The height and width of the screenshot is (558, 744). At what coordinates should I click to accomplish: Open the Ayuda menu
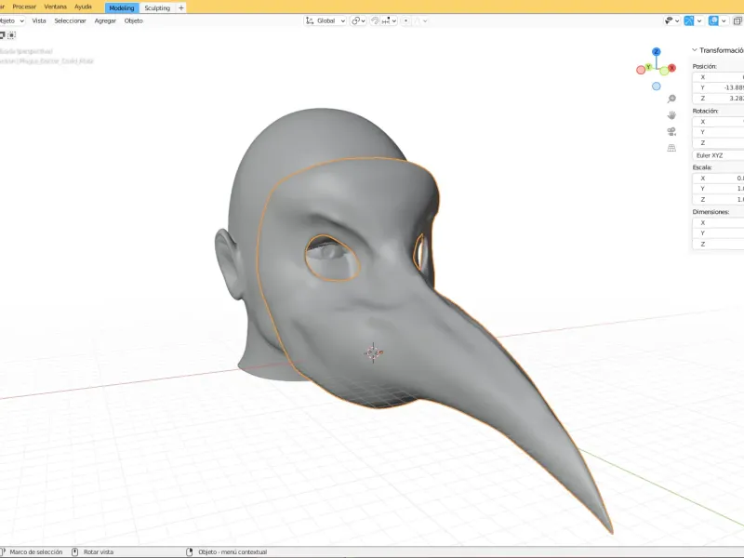pyautogui.click(x=83, y=7)
